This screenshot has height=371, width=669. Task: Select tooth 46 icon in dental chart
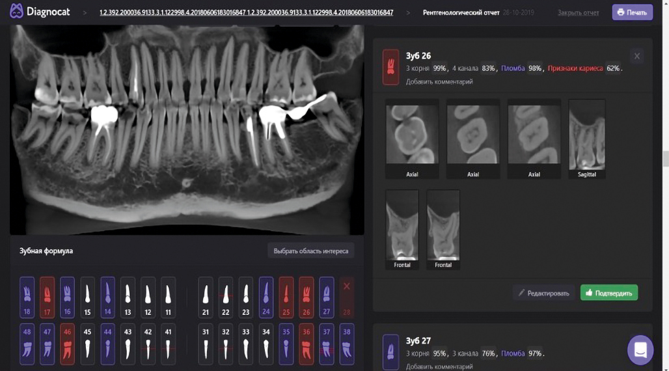click(67, 344)
